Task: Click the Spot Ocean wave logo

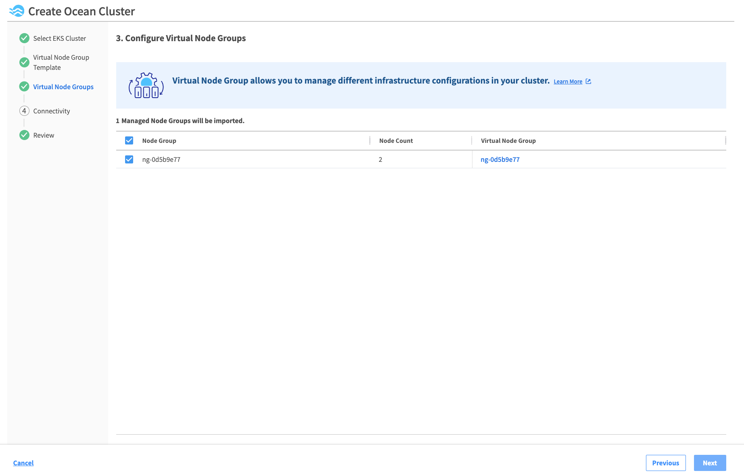Action: tap(17, 11)
